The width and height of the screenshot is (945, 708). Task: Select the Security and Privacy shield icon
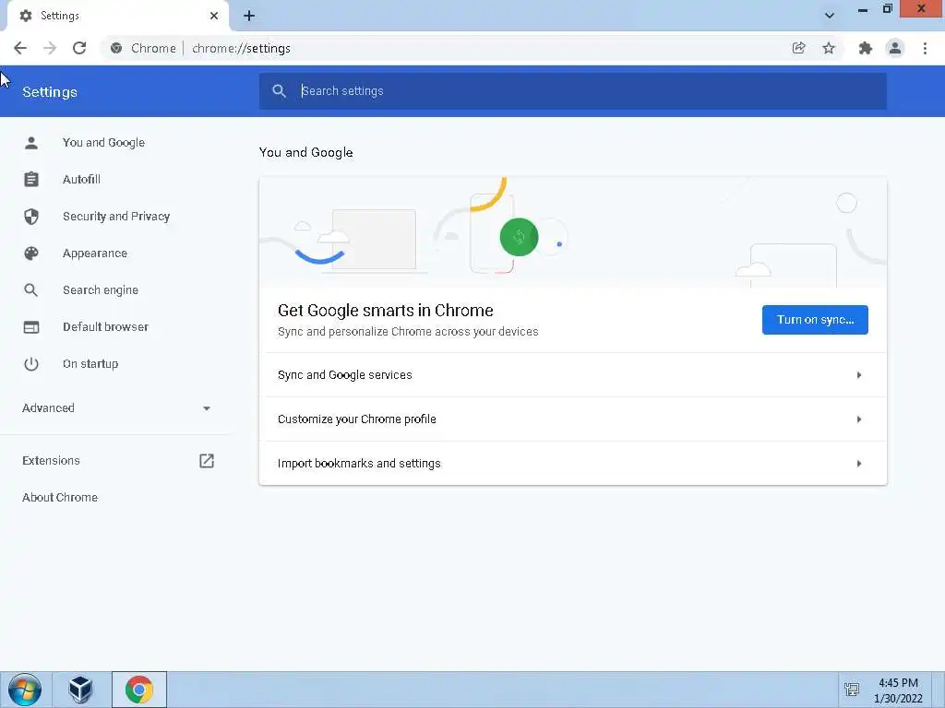click(31, 216)
